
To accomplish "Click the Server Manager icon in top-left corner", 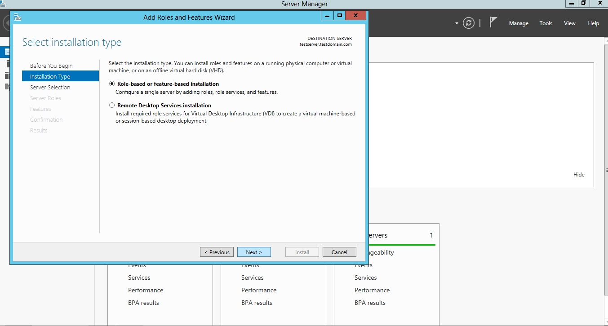I will click(3, 3).
